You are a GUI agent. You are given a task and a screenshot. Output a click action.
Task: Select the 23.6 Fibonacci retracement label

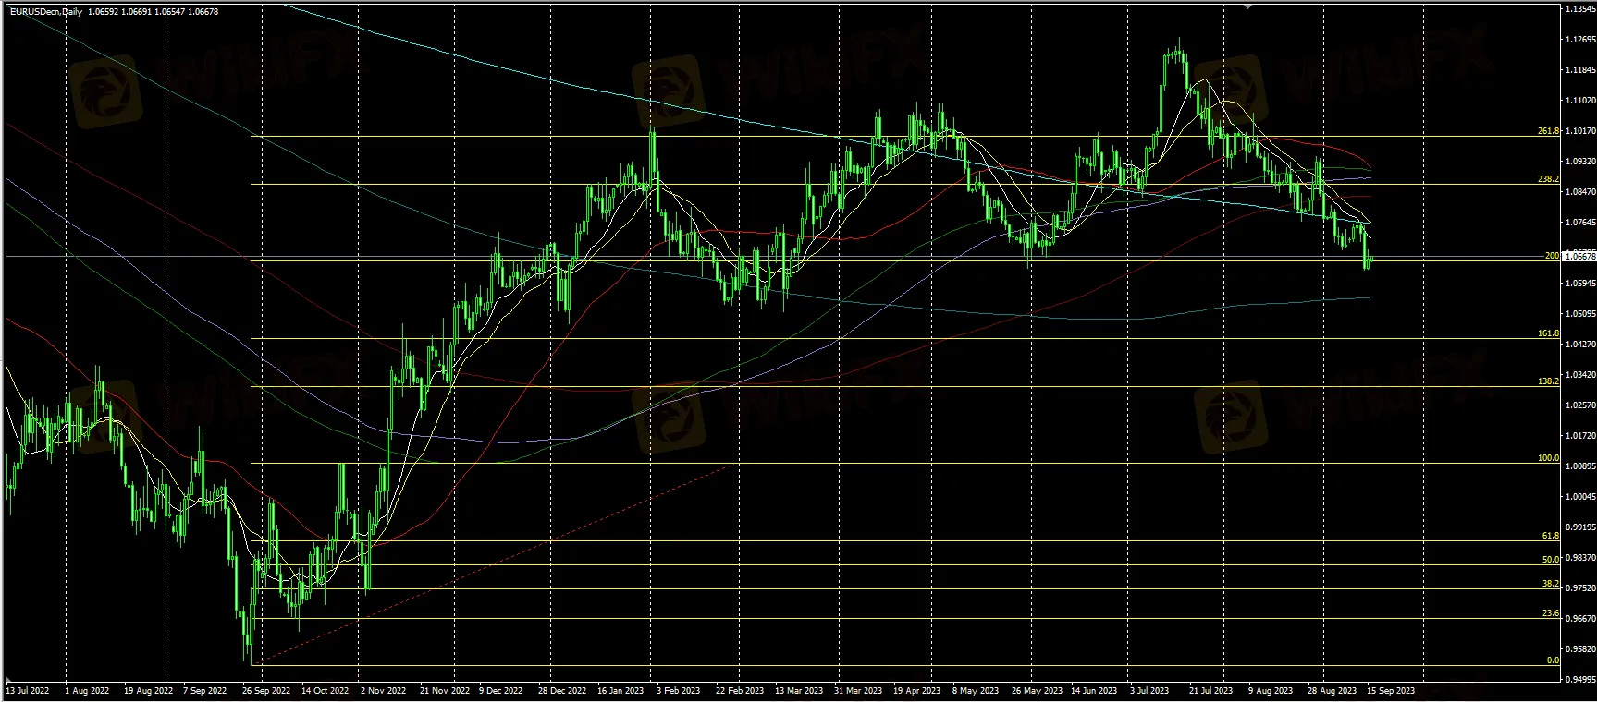[x=1551, y=613]
